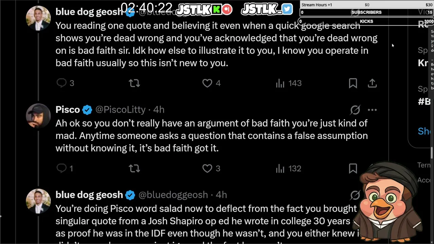Open Pisco's profile picture
Viewport: 434px width, 244px height.
coord(38,116)
